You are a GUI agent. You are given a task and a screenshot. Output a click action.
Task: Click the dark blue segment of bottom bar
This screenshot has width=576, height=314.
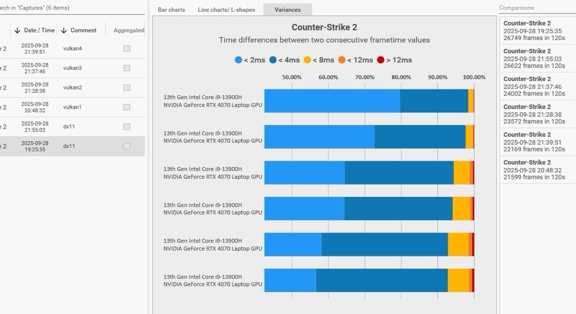[382, 280]
